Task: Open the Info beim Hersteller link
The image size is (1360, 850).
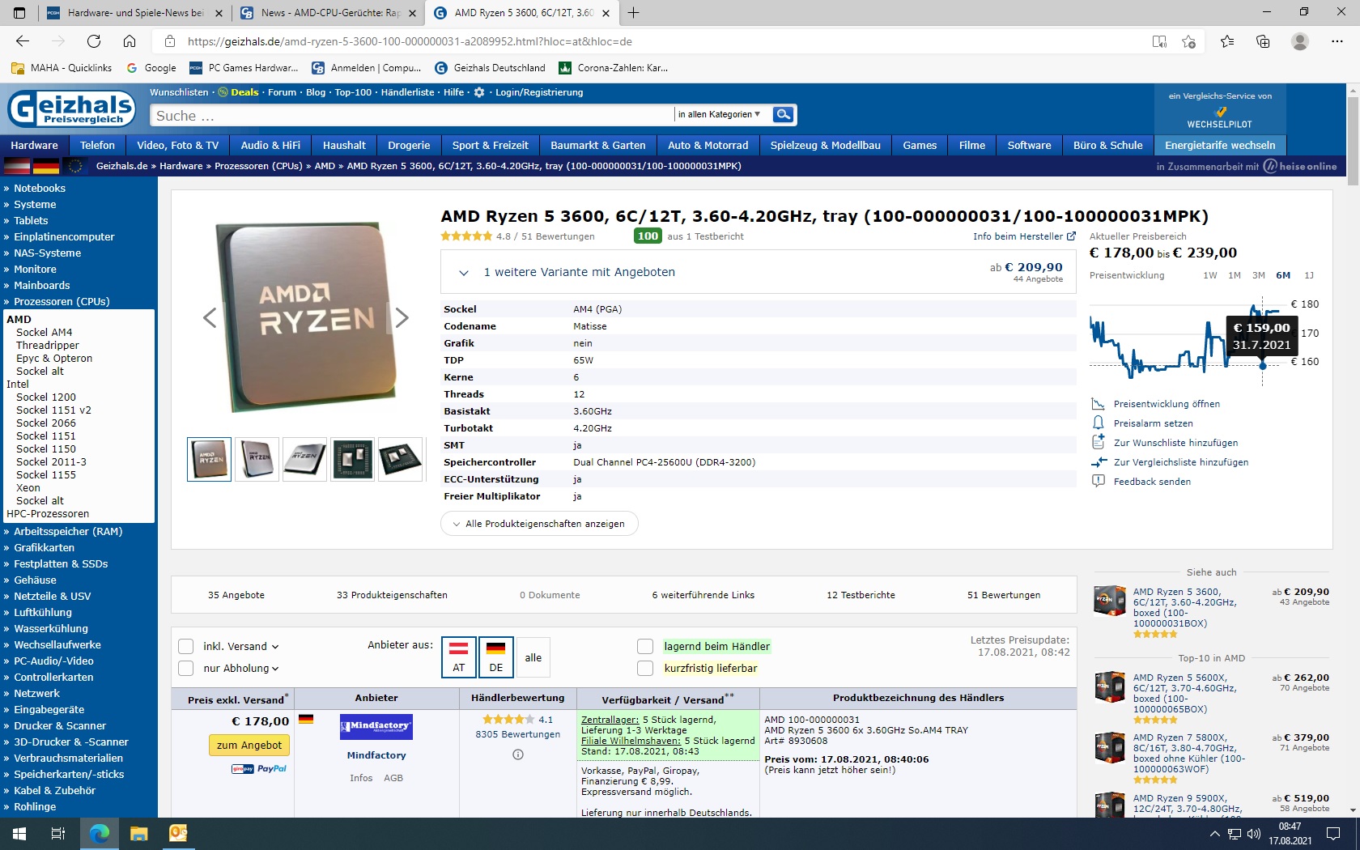Action: click(1025, 236)
